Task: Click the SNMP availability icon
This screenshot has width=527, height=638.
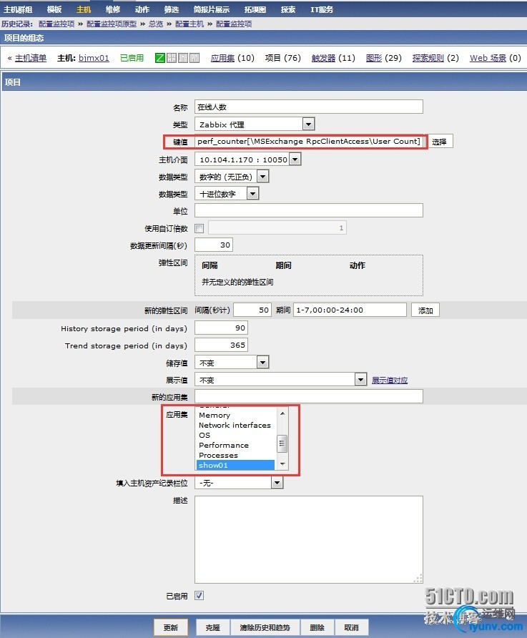Action: (x=171, y=58)
